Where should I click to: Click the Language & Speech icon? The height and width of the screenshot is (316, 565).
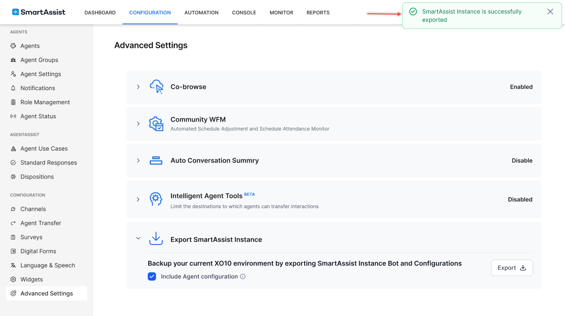pos(13,265)
